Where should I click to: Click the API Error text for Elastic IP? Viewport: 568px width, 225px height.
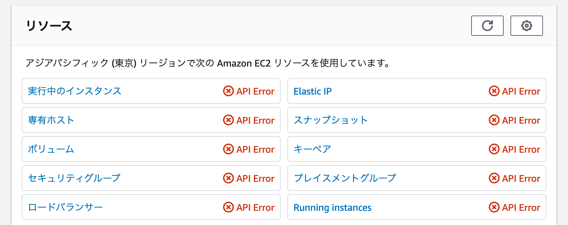521,91
